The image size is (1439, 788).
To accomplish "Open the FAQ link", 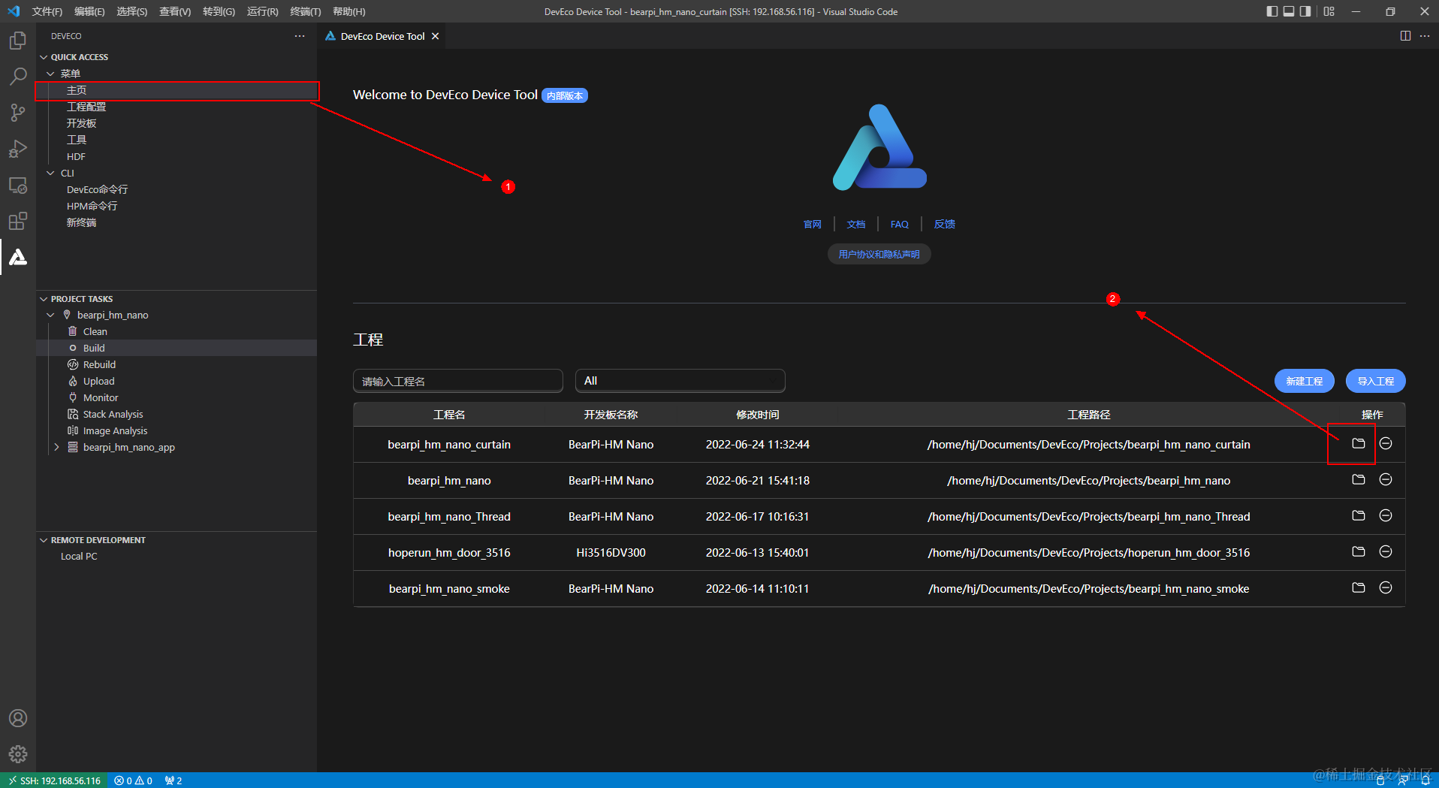I will click(x=900, y=224).
